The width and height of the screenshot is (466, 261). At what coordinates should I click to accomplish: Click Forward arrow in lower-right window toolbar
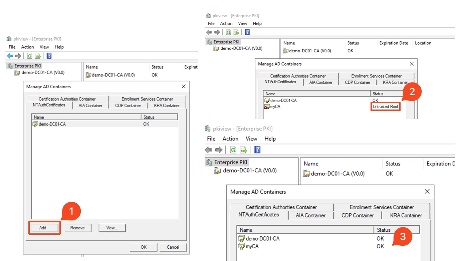click(x=219, y=150)
